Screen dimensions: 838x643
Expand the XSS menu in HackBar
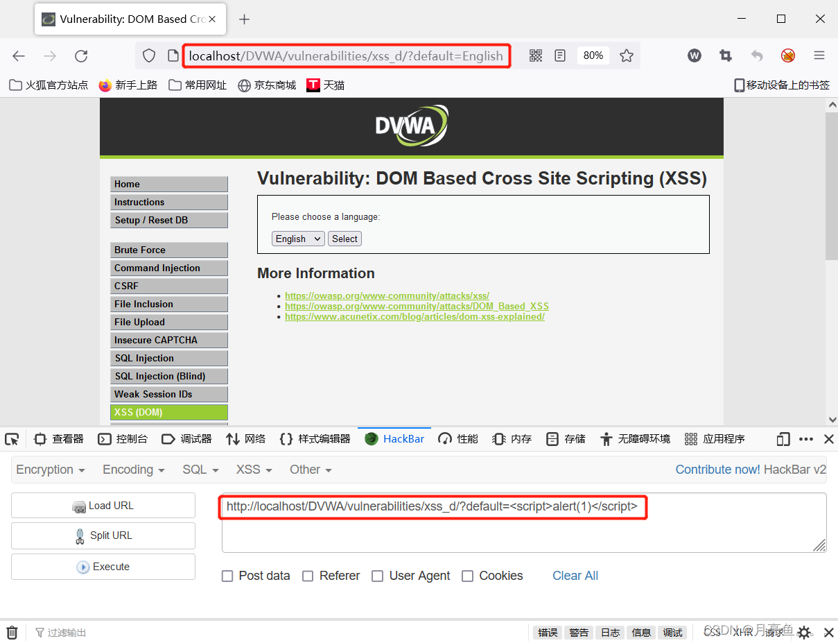[254, 470]
